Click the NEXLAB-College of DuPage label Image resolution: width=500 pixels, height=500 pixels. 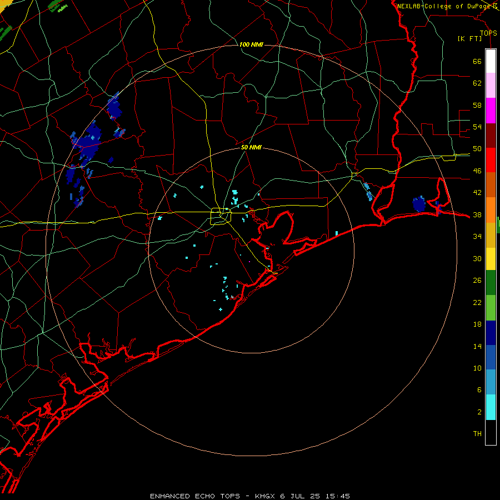[444, 6]
